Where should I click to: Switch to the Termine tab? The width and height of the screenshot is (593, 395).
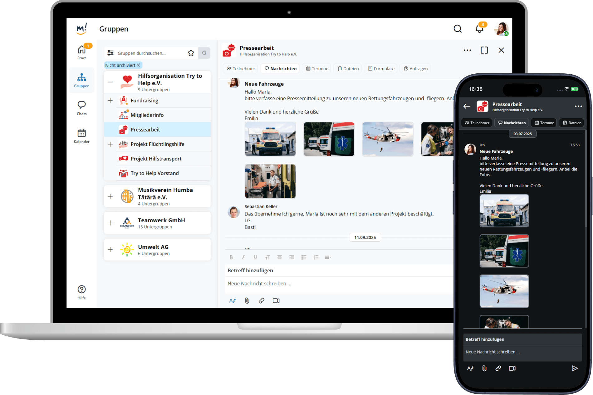point(317,68)
